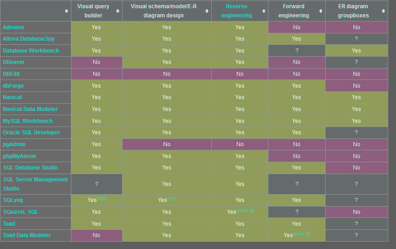This screenshot has height=249, width=396.
Task: Select Adminer's ER diagram groupboxes 'No' cell
Action: pyautogui.click(x=357, y=27)
